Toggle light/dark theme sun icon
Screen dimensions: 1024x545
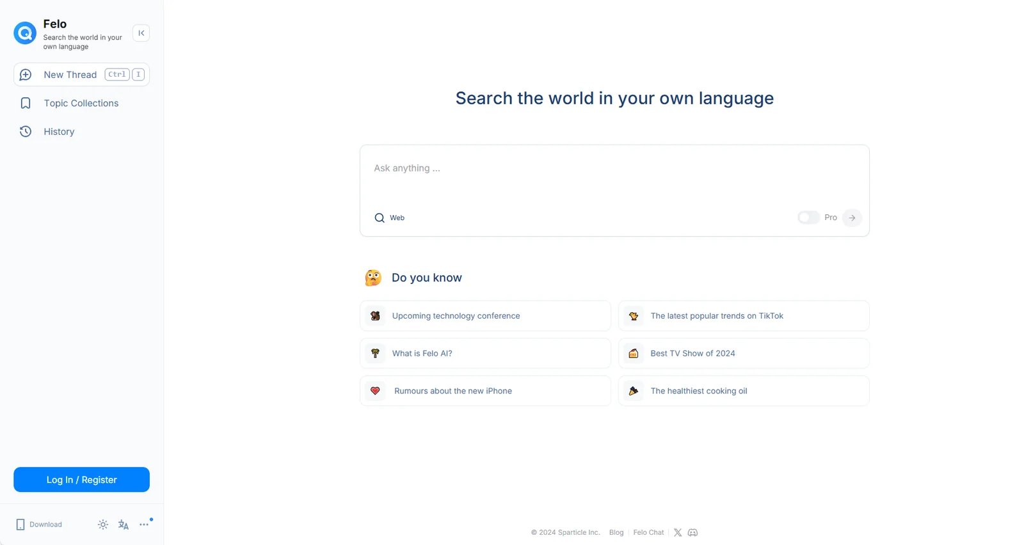click(103, 525)
